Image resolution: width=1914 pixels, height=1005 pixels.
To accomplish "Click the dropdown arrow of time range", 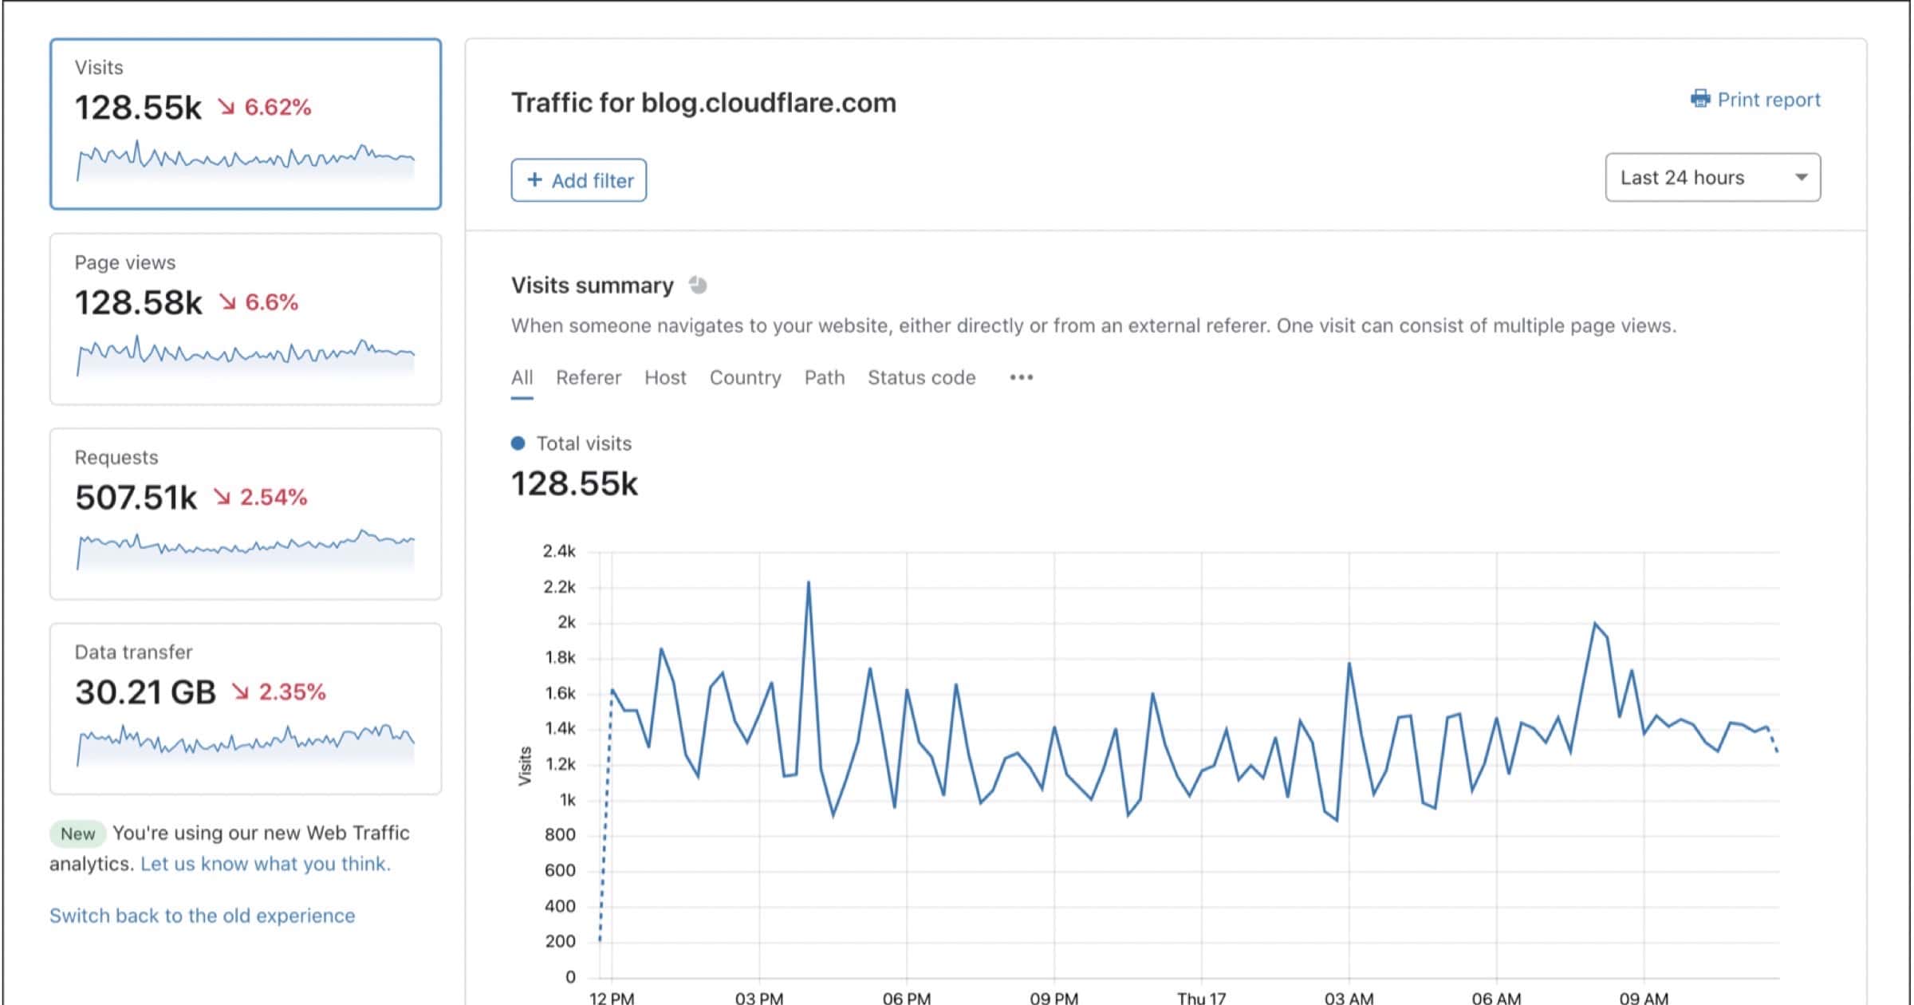I will [1801, 177].
